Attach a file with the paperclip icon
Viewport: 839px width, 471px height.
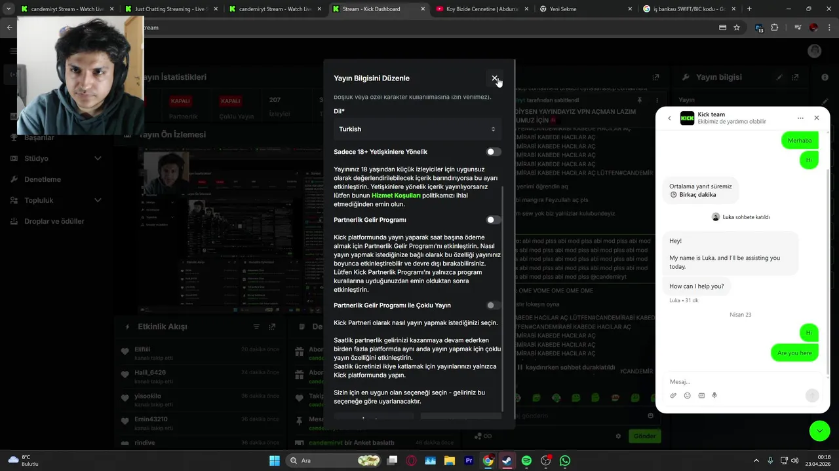pos(673,396)
